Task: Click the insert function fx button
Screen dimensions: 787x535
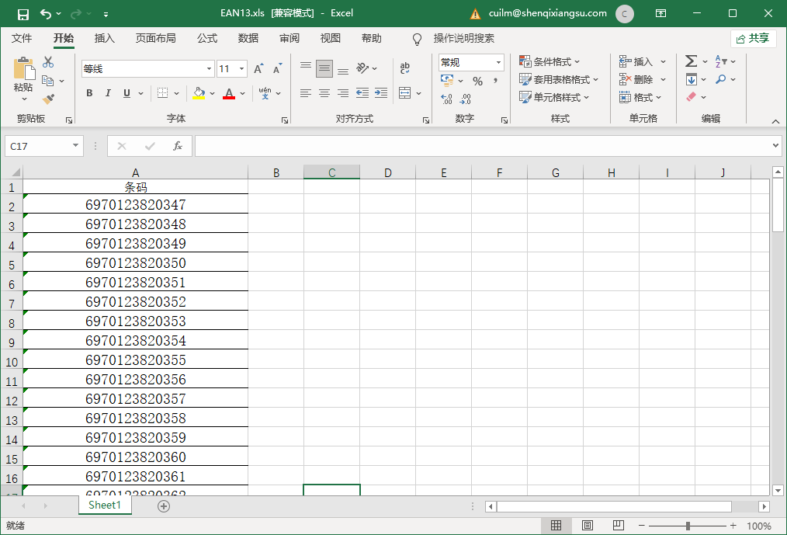Action: [x=177, y=146]
